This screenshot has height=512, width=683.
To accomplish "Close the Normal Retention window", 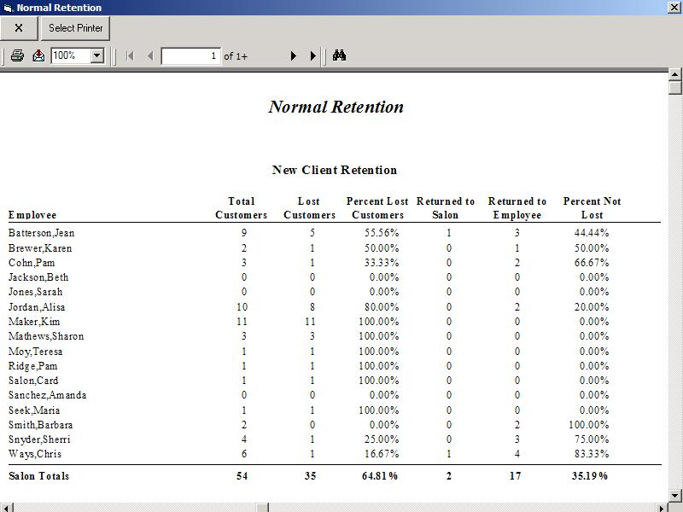I will [x=674, y=8].
